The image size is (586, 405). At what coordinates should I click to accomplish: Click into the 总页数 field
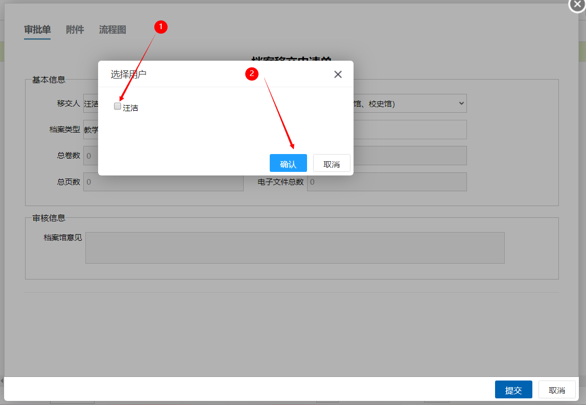coord(163,182)
